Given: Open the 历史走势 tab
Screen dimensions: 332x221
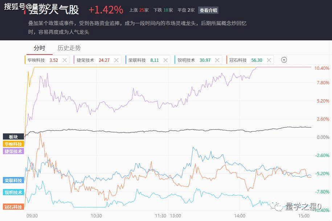Looking at the screenshot, I should (x=69, y=48).
